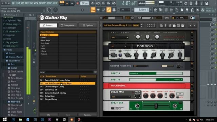
Task: Click Save as... button below preset list
Action: [x=87, y=115]
